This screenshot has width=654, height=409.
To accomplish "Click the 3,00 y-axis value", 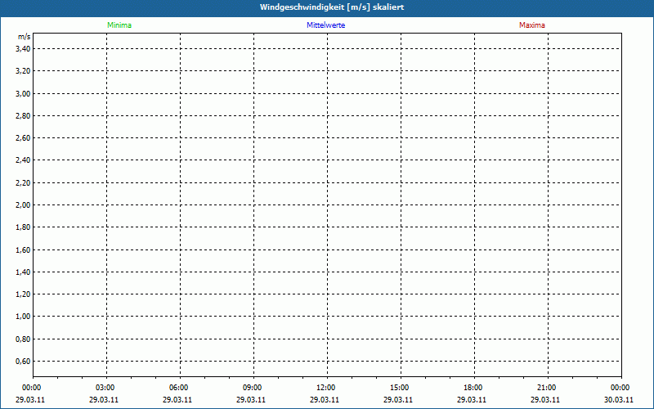I will 23,93.
